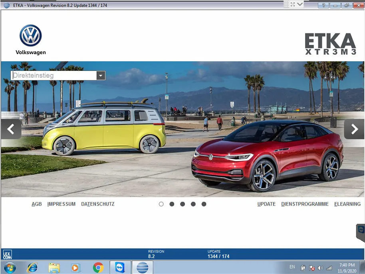Select the first slide indicator dot
This screenshot has width=365, height=274.
(x=161, y=204)
